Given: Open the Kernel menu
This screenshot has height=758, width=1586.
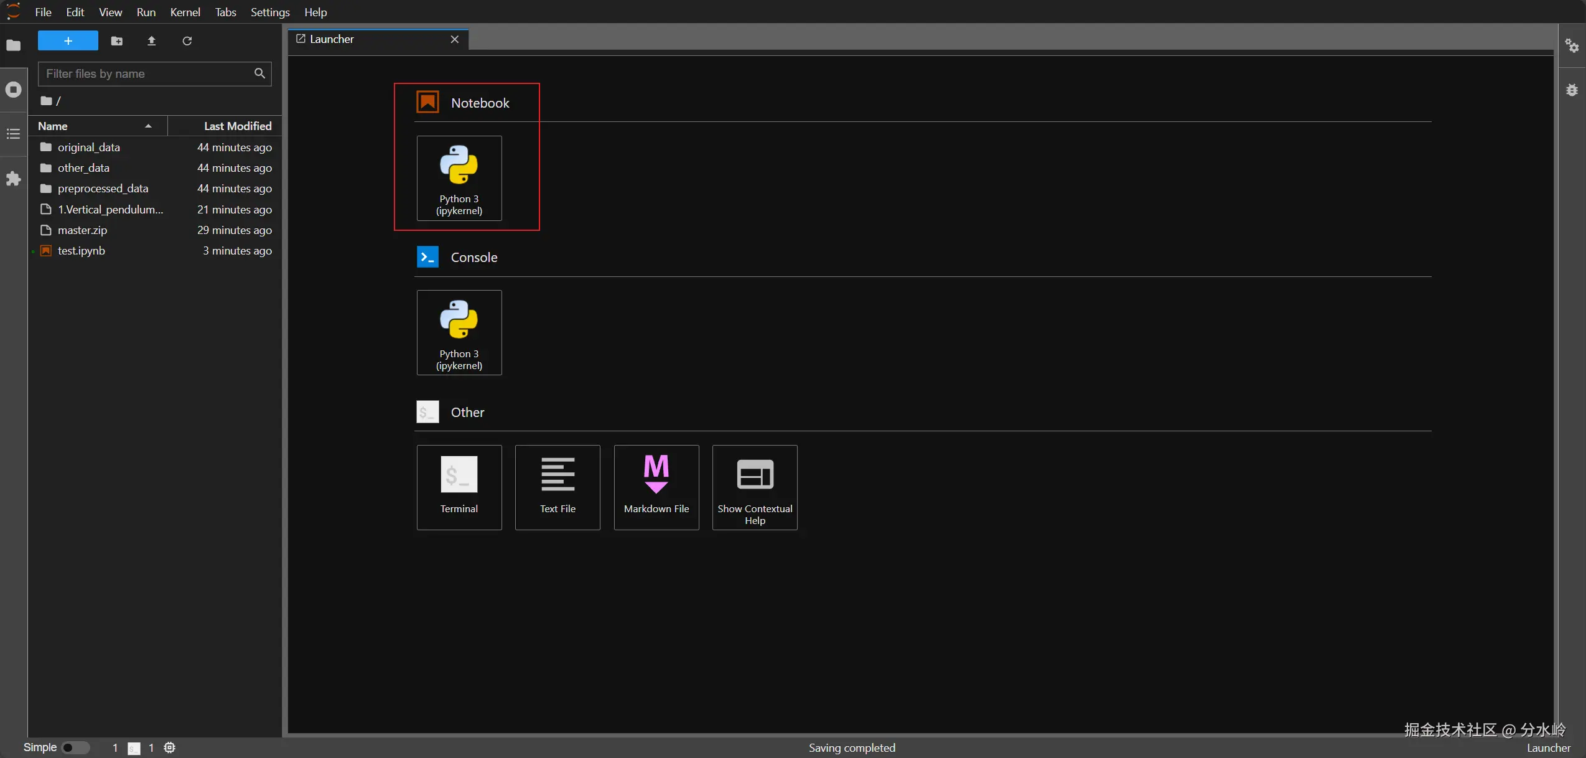Looking at the screenshot, I should click(x=185, y=12).
